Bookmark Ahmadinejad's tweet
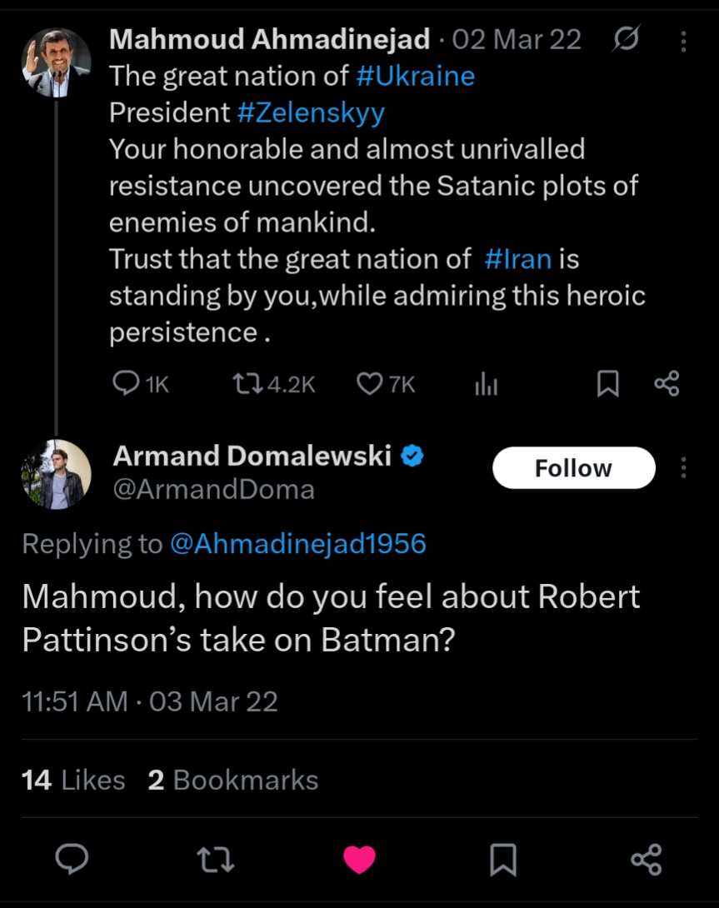The image size is (719, 908). tap(608, 383)
